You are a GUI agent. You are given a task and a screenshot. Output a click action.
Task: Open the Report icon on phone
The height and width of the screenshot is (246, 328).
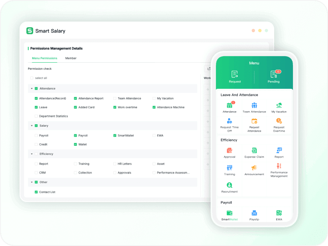coord(279,150)
